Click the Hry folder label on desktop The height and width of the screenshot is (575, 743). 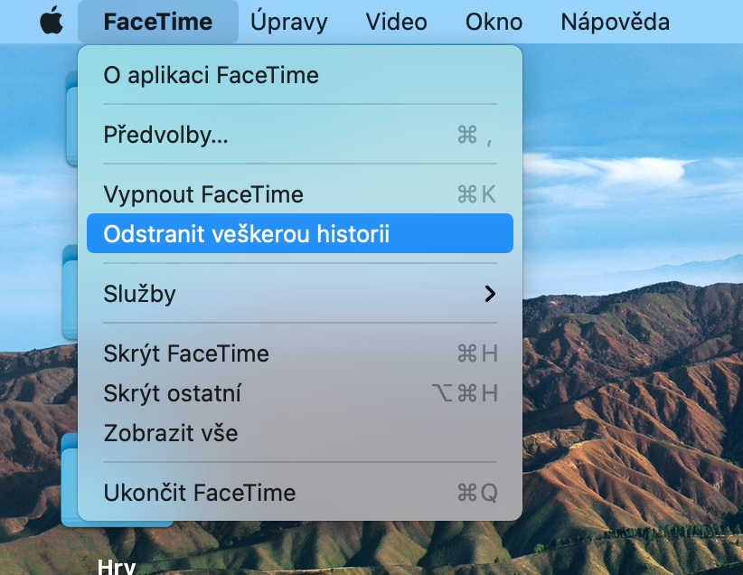tap(117, 567)
